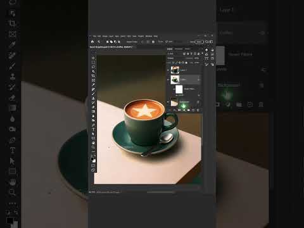Open workspace switcher icon in options bar

click(211, 42)
